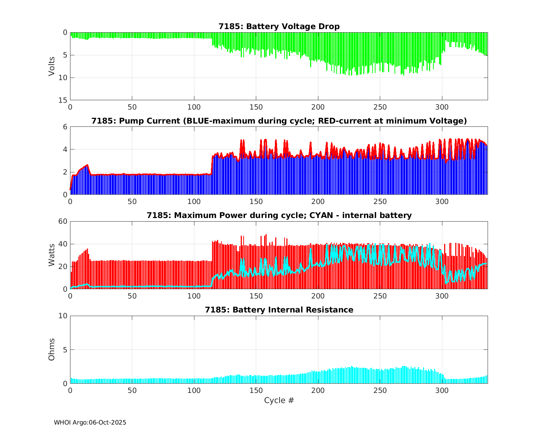This screenshot has height=431, width=539.
Task: Select the Maximum Power during cycle title
Action: 279,215
